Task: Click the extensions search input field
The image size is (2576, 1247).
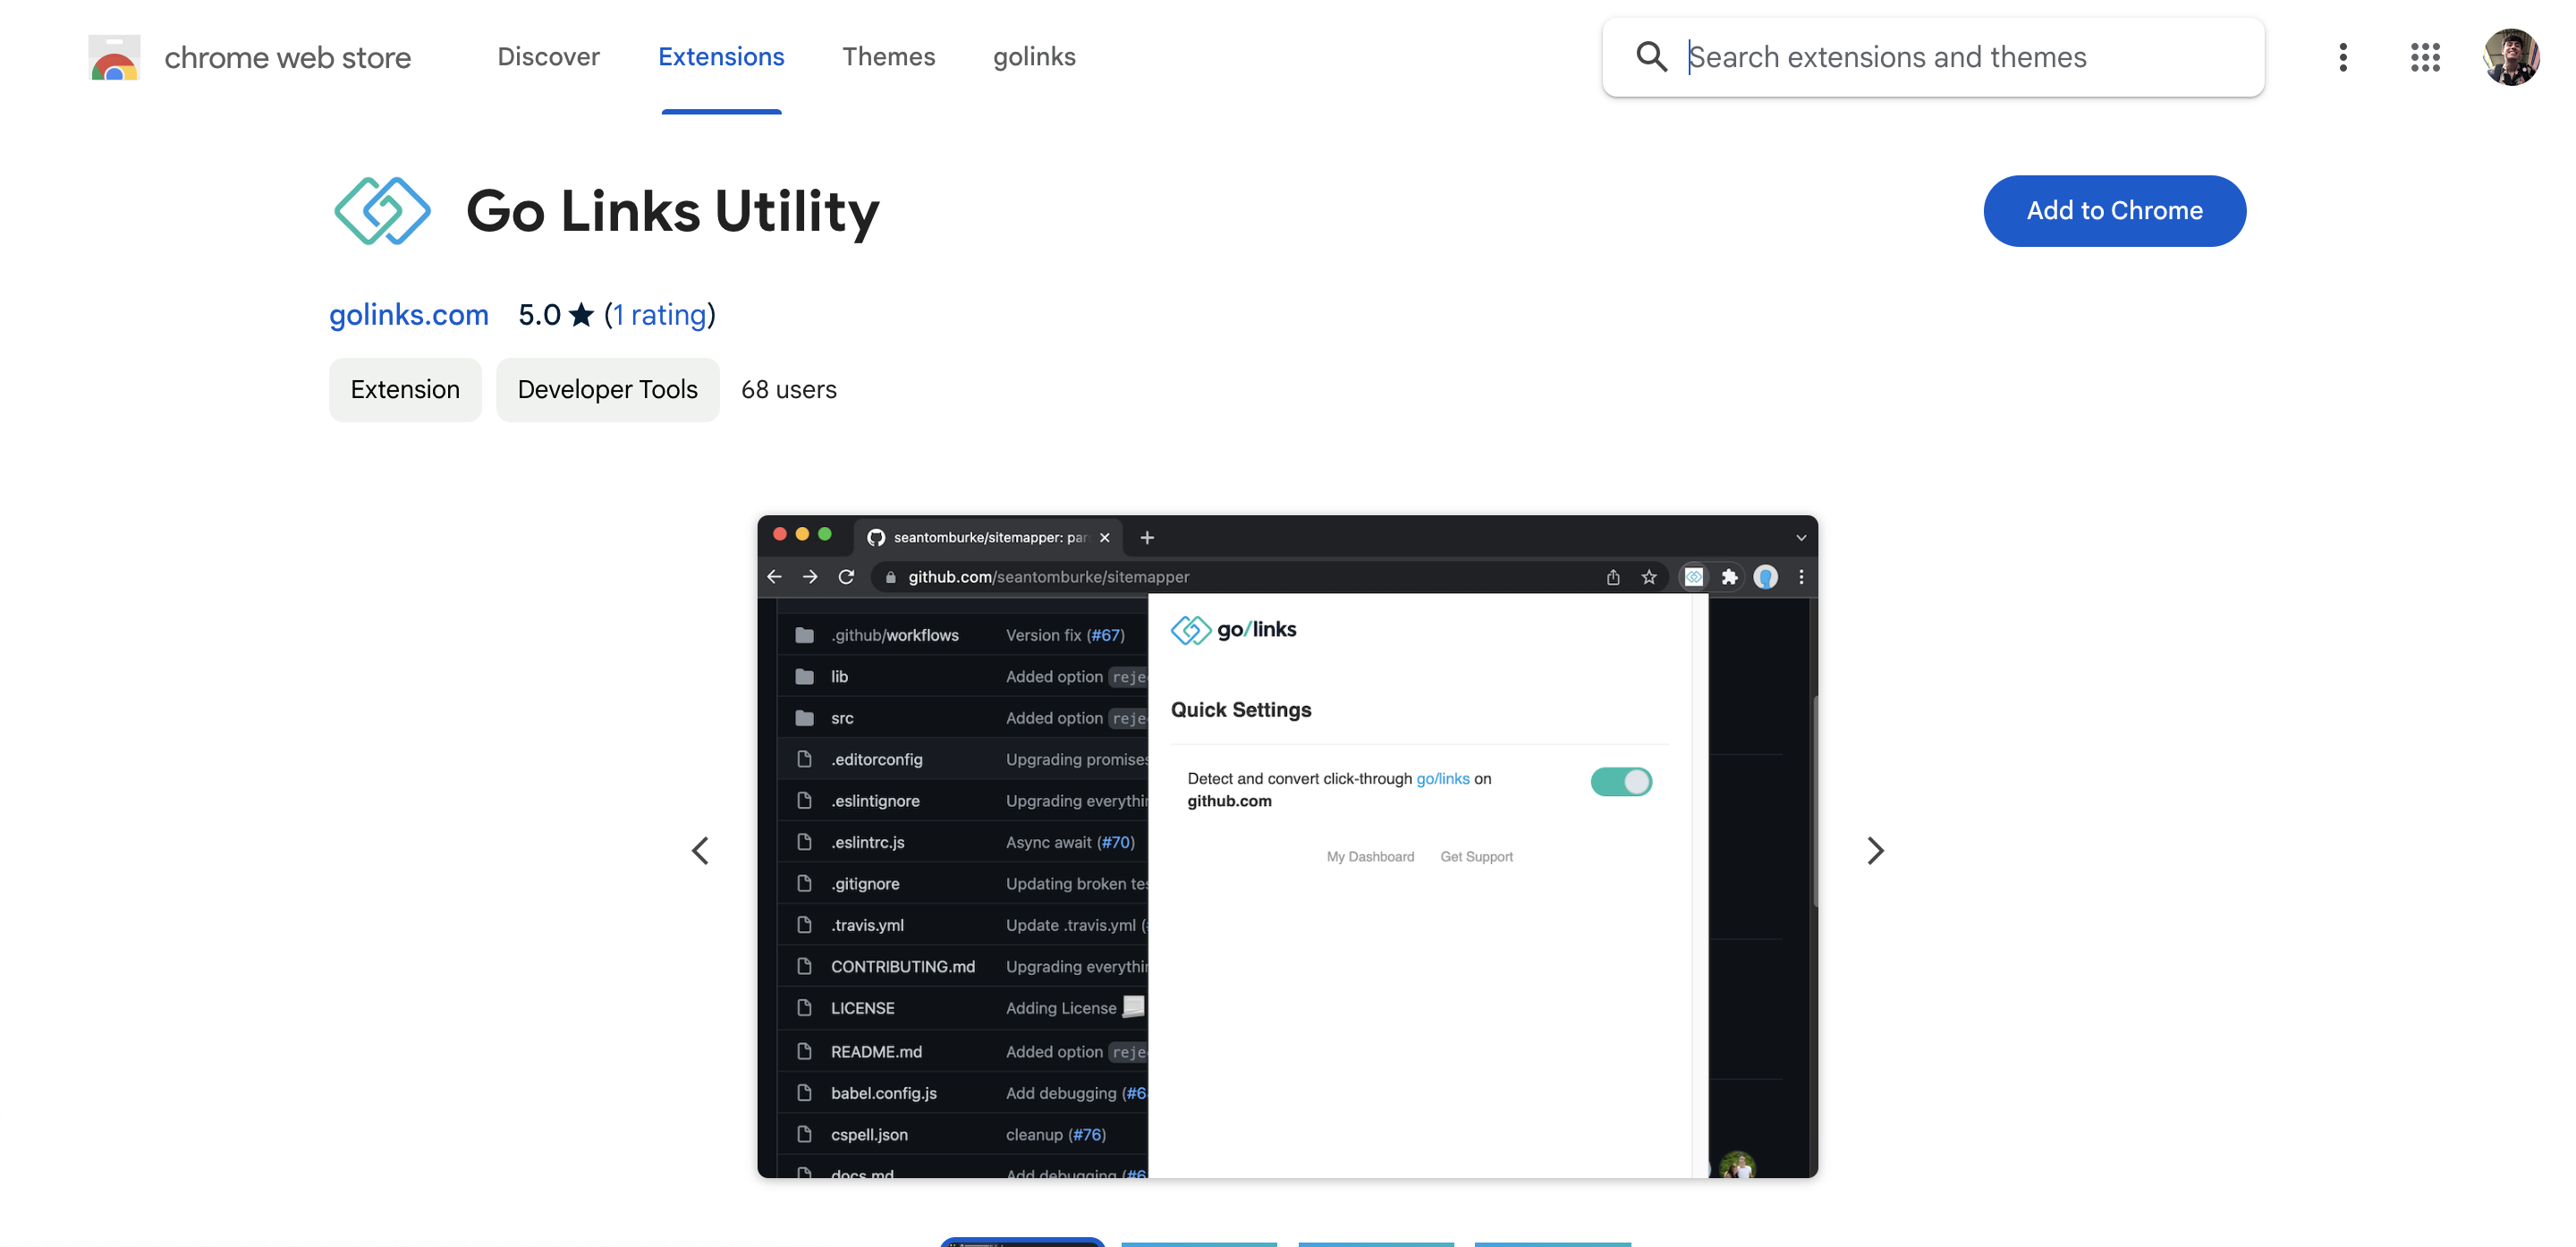Action: pos(1930,57)
